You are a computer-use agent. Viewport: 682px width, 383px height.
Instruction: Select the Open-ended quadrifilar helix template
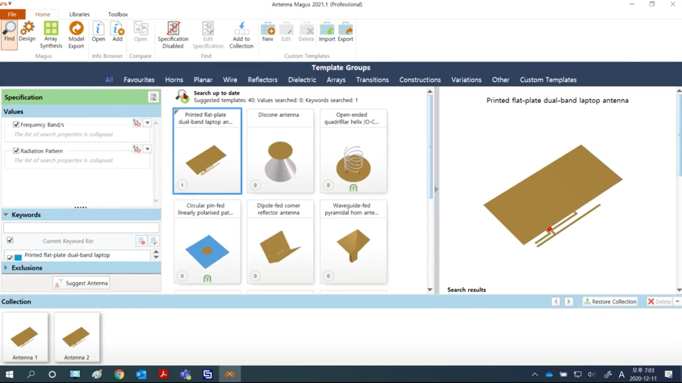coord(354,151)
